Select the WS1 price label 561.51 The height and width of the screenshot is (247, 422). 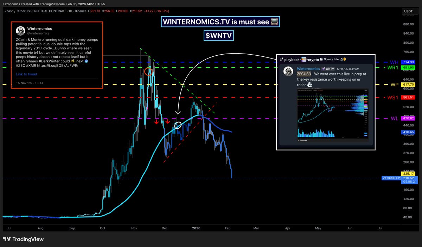408,97
